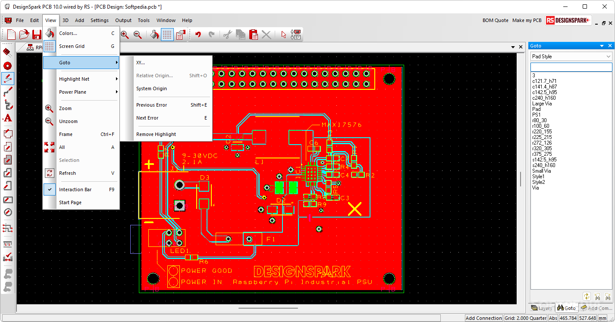Select the Measure ruler tool
Viewport: 615px width, 322px height.
[7, 244]
